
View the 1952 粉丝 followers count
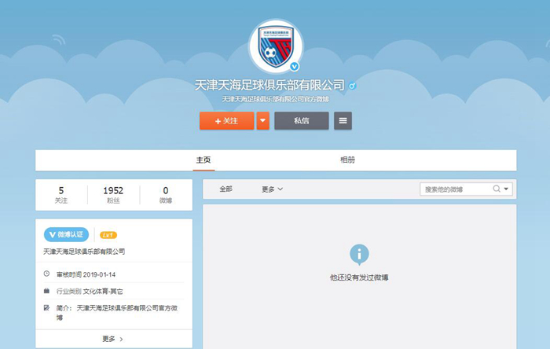113,195
